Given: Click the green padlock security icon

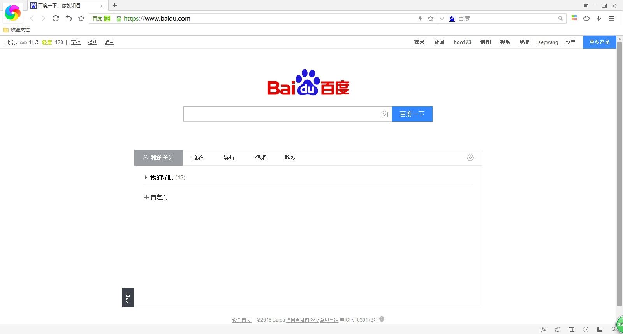Looking at the screenshot, I should (x=119, y=18).
